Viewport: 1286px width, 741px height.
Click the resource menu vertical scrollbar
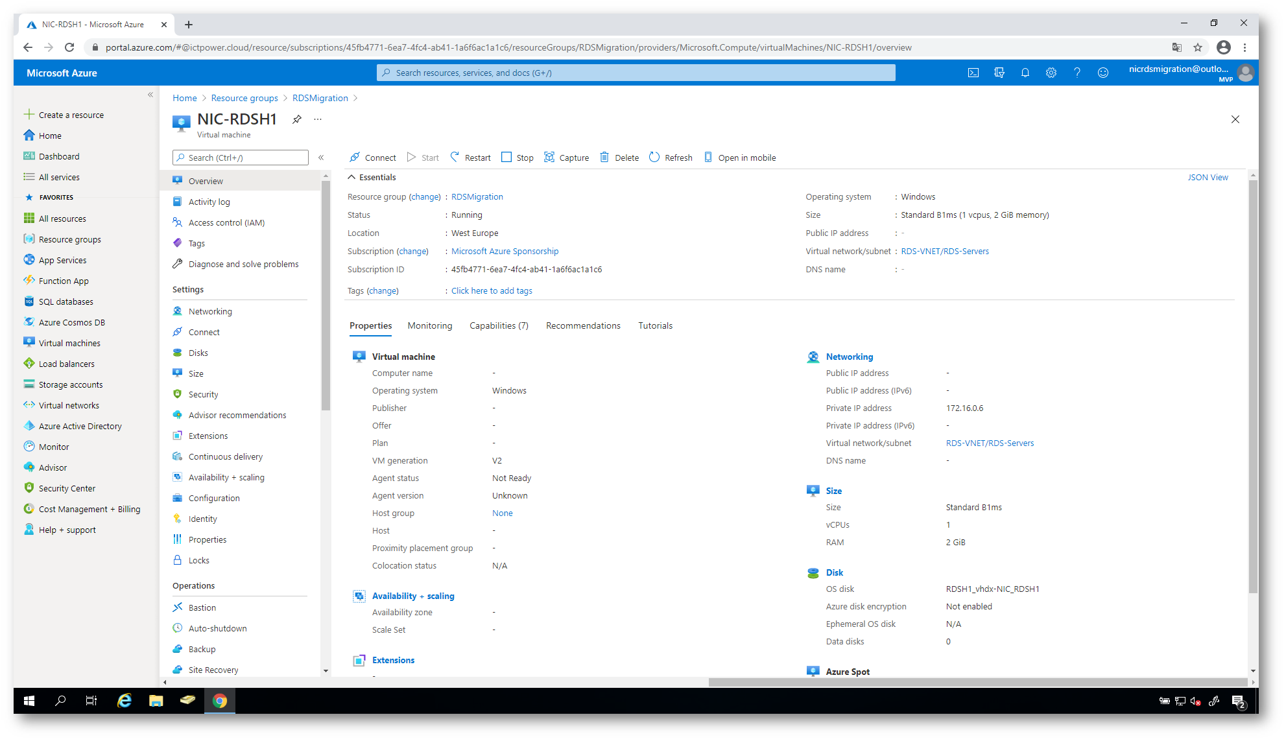(x=326, y=294)
